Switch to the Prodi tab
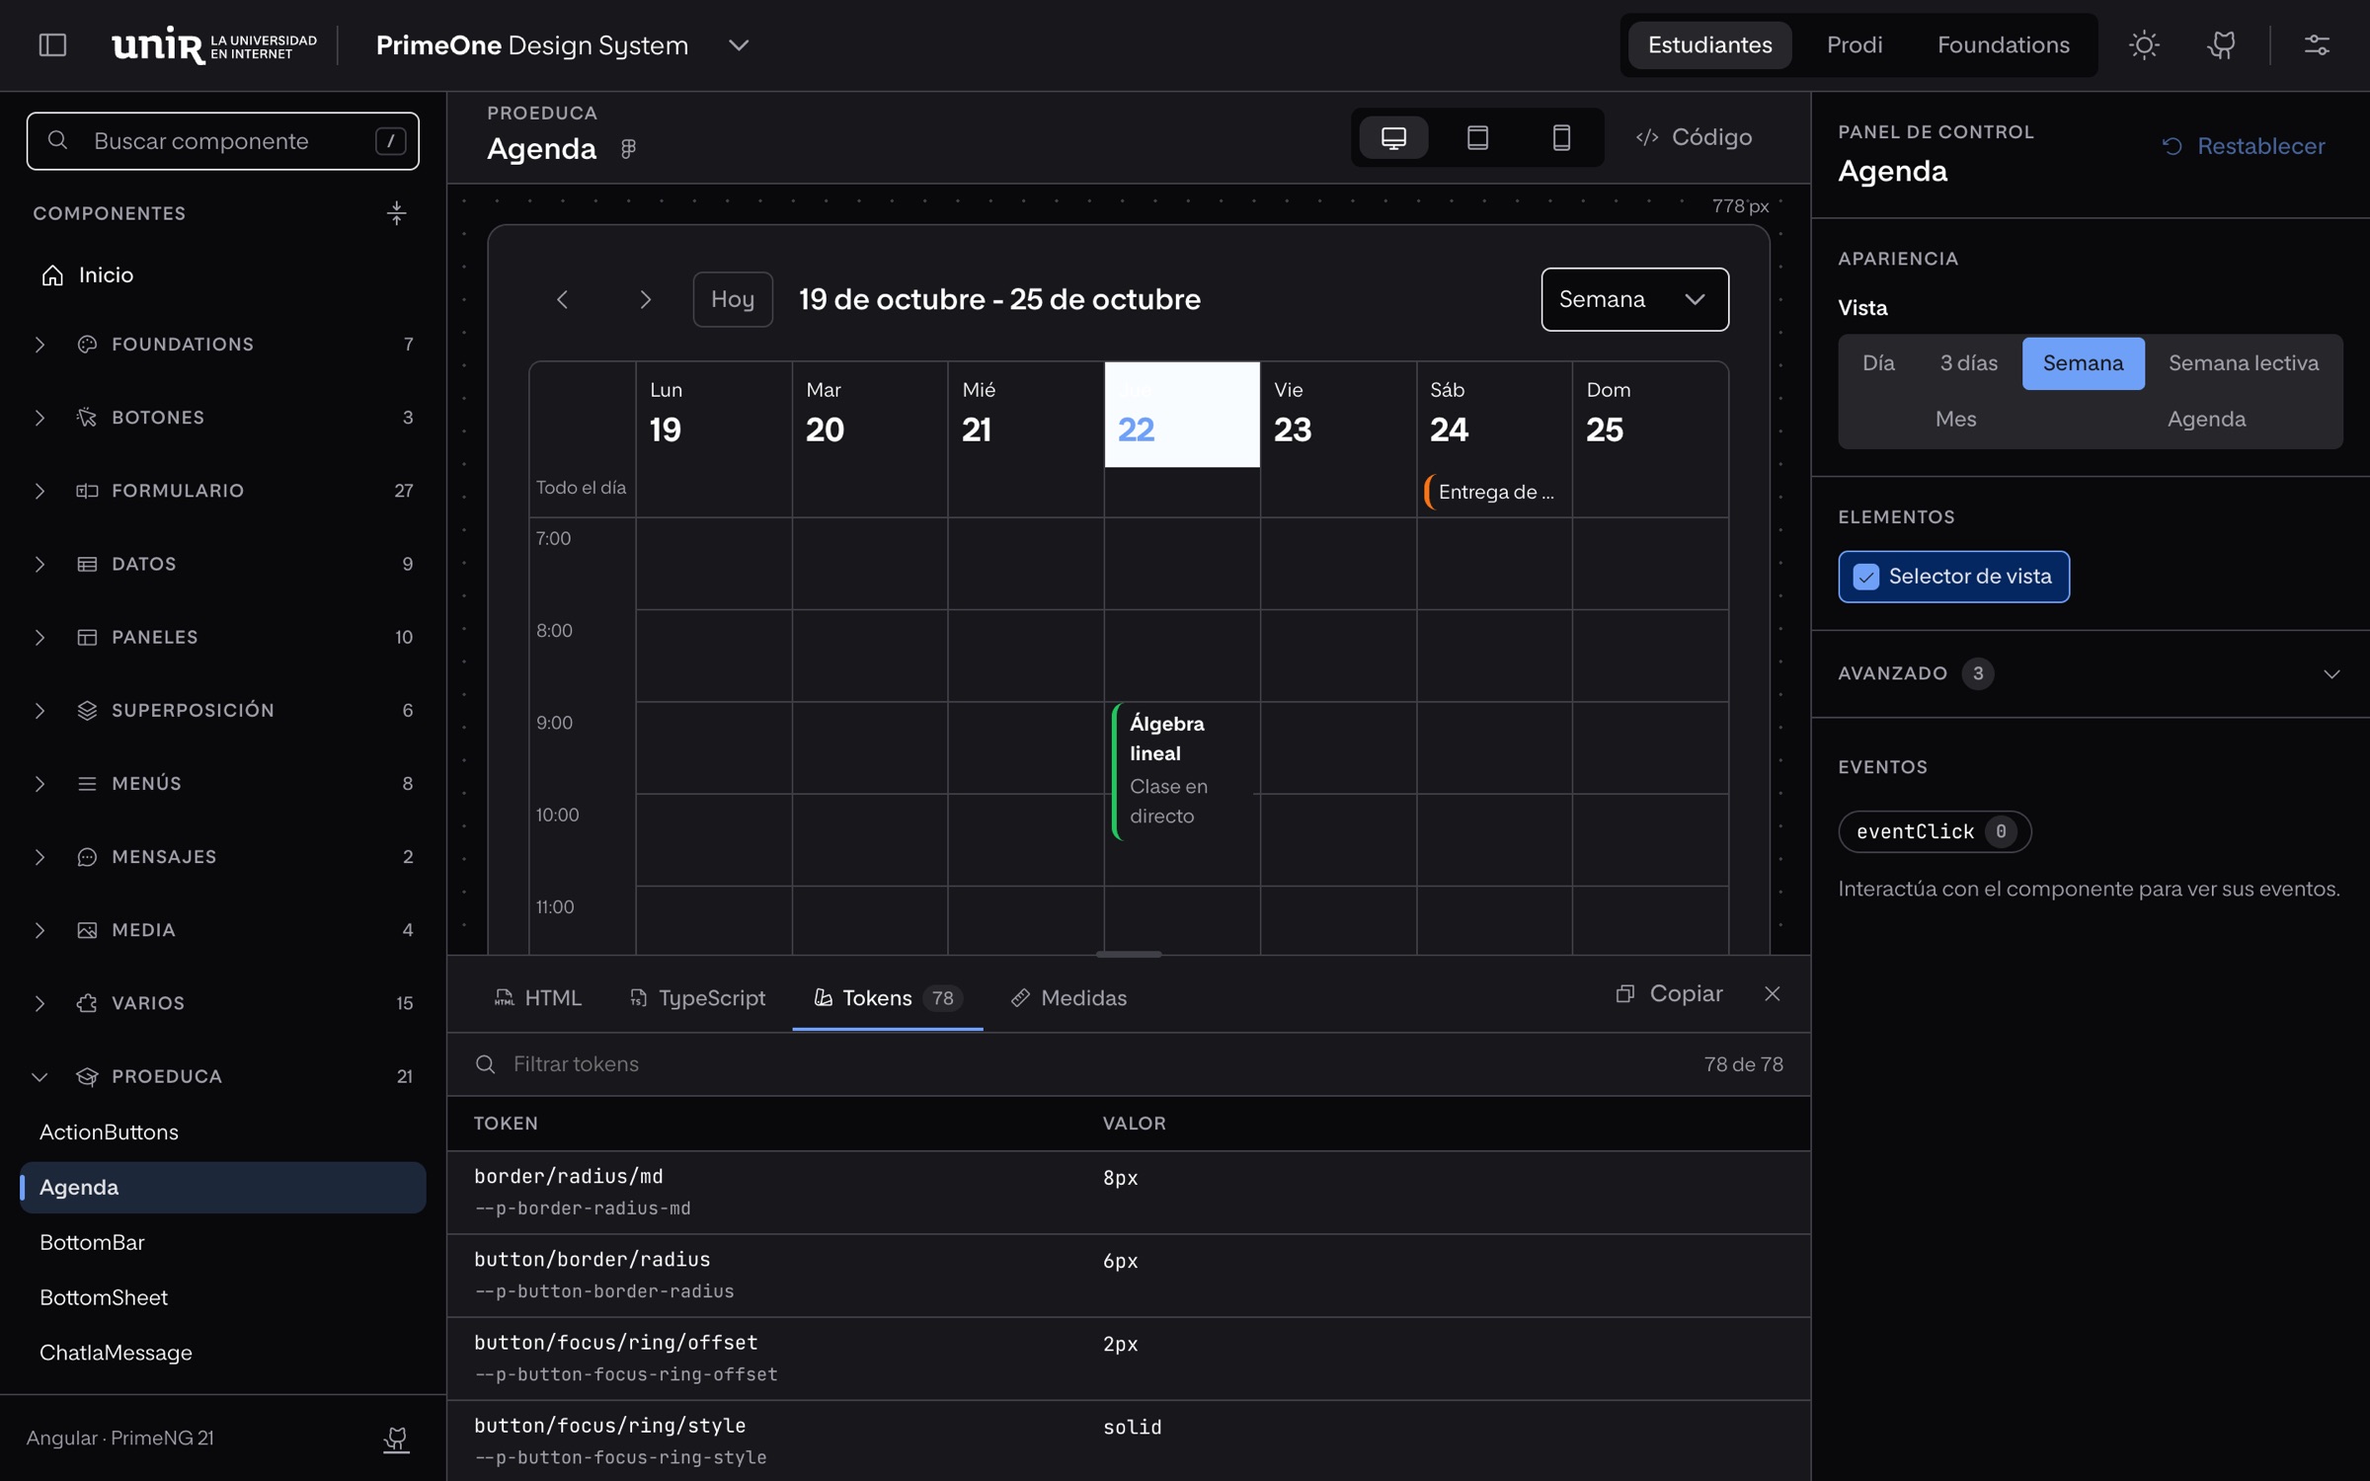 (x=1854, y=45)
